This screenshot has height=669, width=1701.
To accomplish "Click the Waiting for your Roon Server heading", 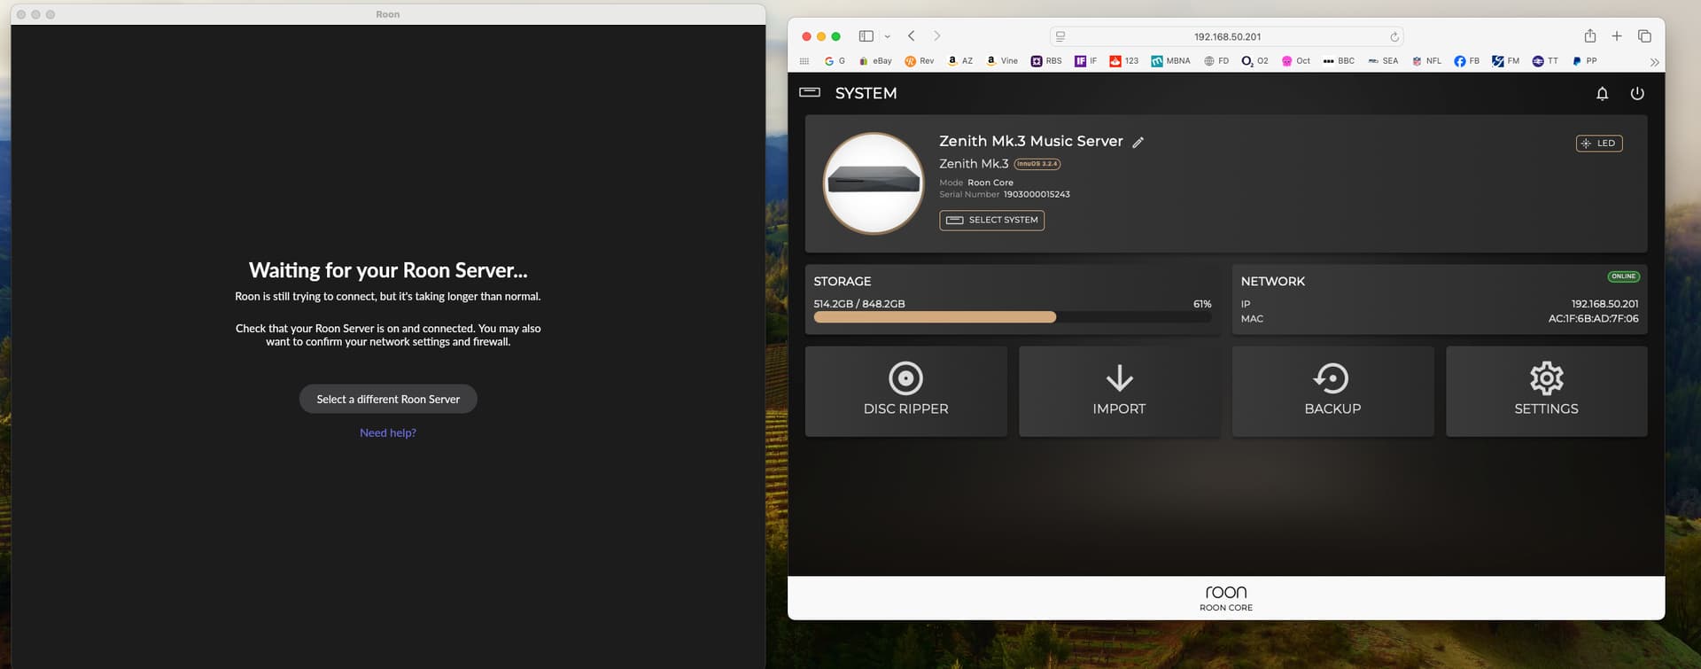I will (x=388, y=270).
